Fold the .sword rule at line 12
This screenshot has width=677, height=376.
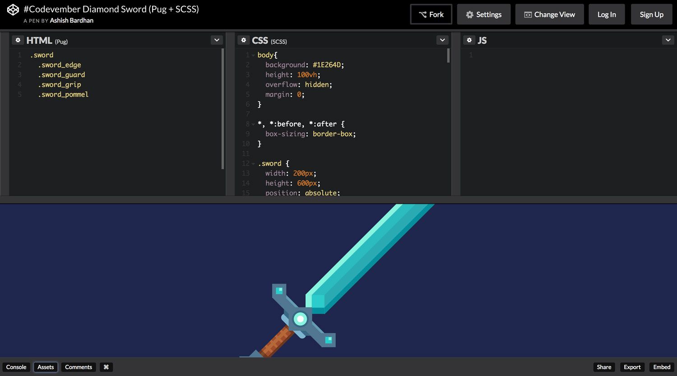[x=253, y=164]
